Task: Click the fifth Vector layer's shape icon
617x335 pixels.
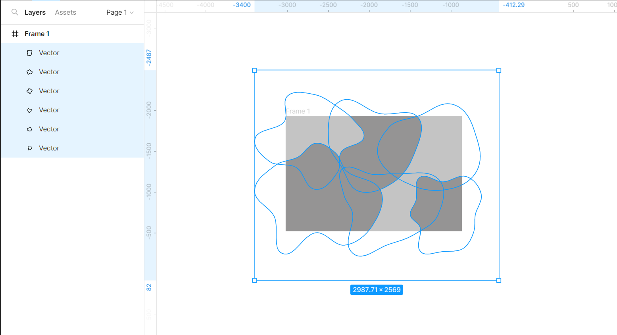Action: point(29,129)
